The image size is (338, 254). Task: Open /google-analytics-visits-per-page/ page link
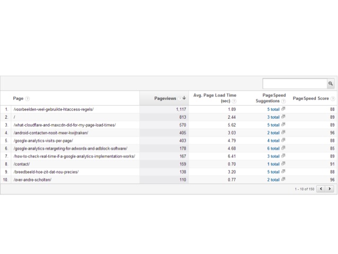[x=43, y=141]
